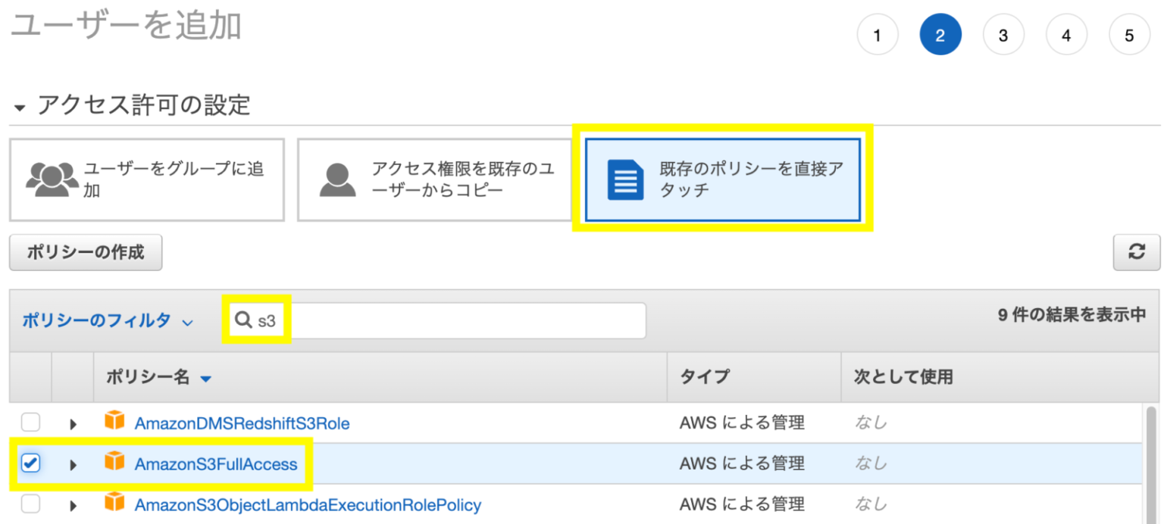The image size is (1164, 524).
Task: Open the ポリシーのフィルタ dropdown
Action: pyautogui.click(x=99, y=320)
